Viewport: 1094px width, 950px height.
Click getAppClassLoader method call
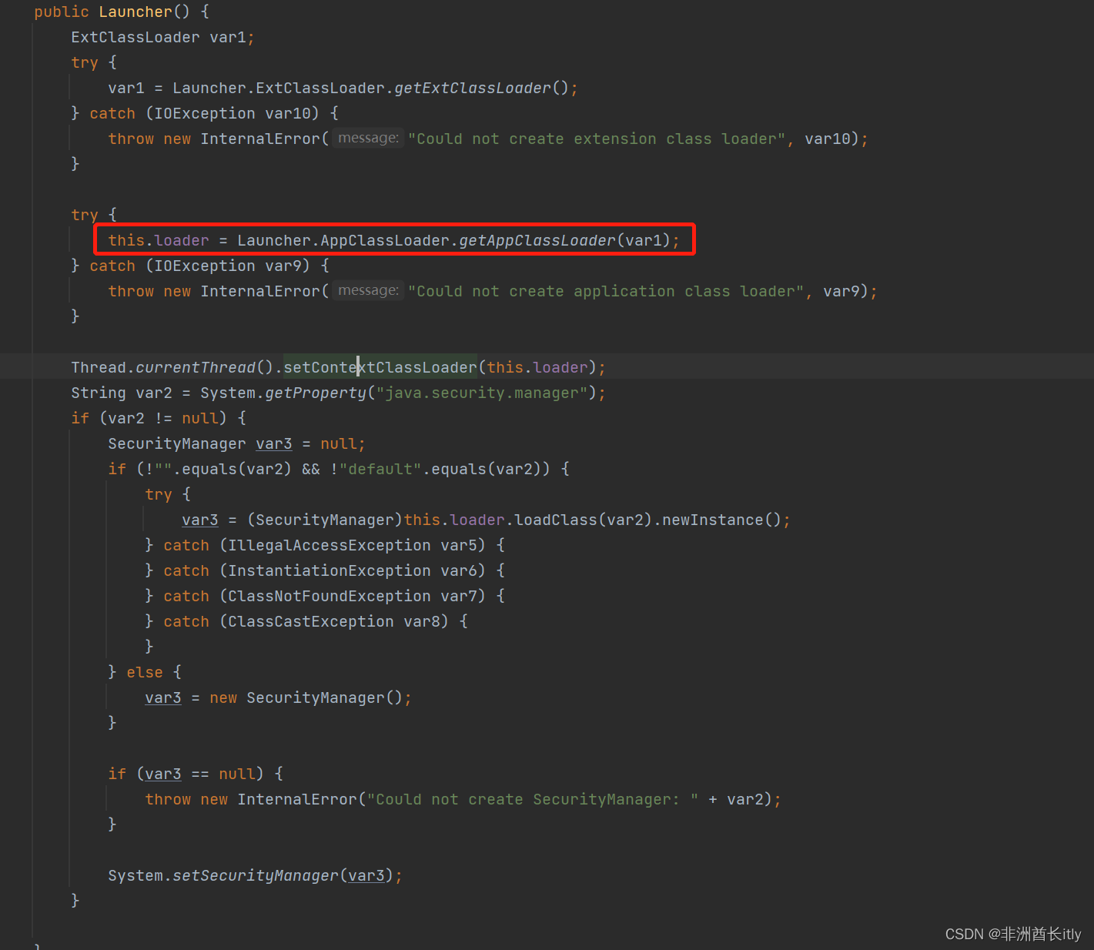click(537, 240)
